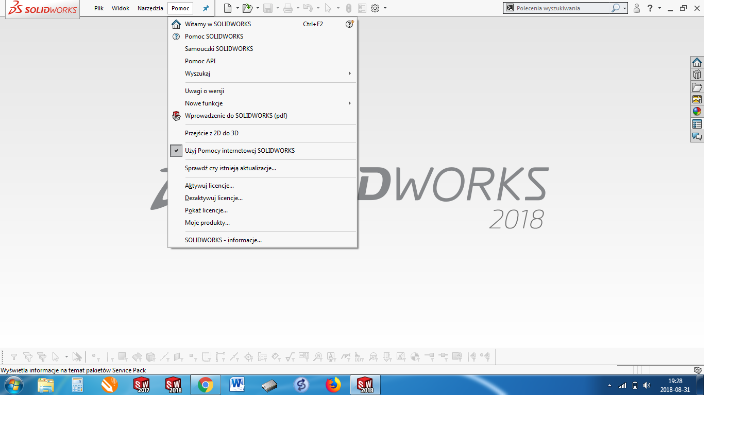746x430 pixels.
Task: Open the Options gear icon
Action: (375, 8)
